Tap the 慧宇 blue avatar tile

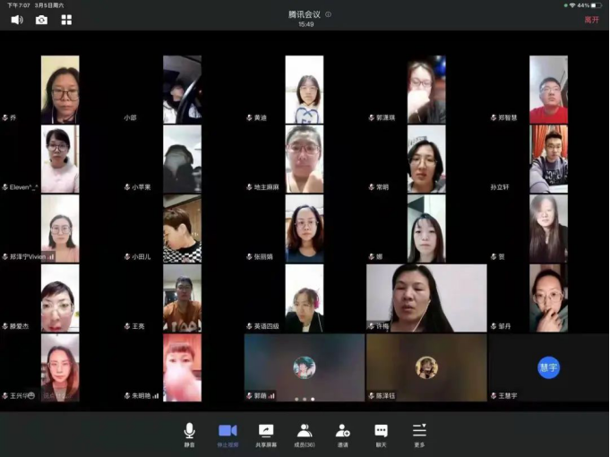pos(548,367)
